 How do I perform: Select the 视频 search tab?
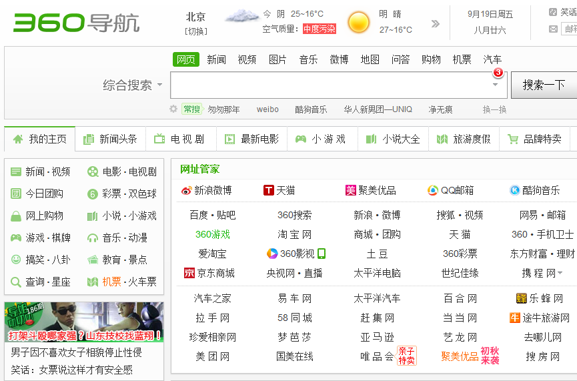(247, 59)
